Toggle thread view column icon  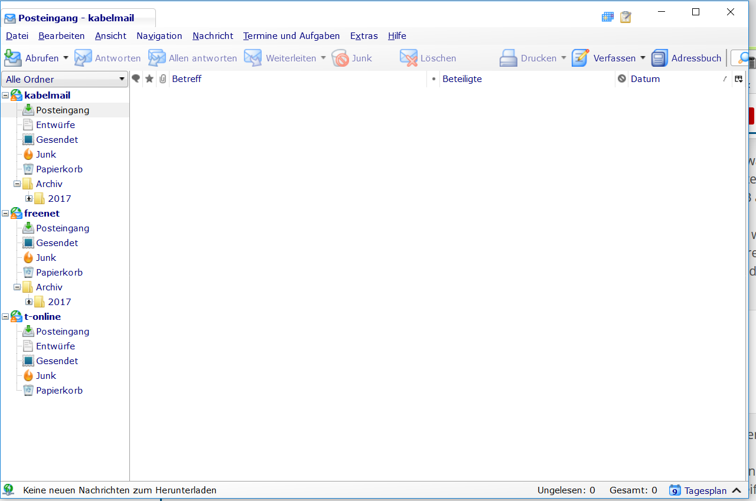(x=136, y=79)
